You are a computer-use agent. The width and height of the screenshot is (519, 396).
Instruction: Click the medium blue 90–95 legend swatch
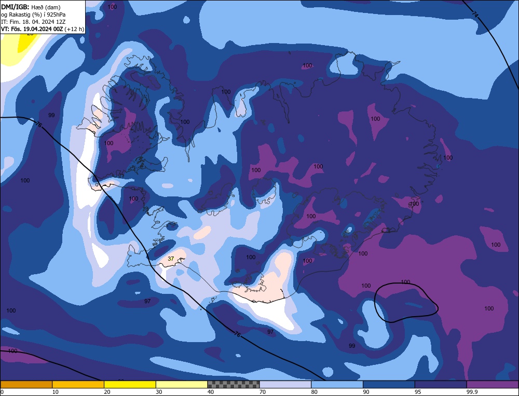click(389, 384)
